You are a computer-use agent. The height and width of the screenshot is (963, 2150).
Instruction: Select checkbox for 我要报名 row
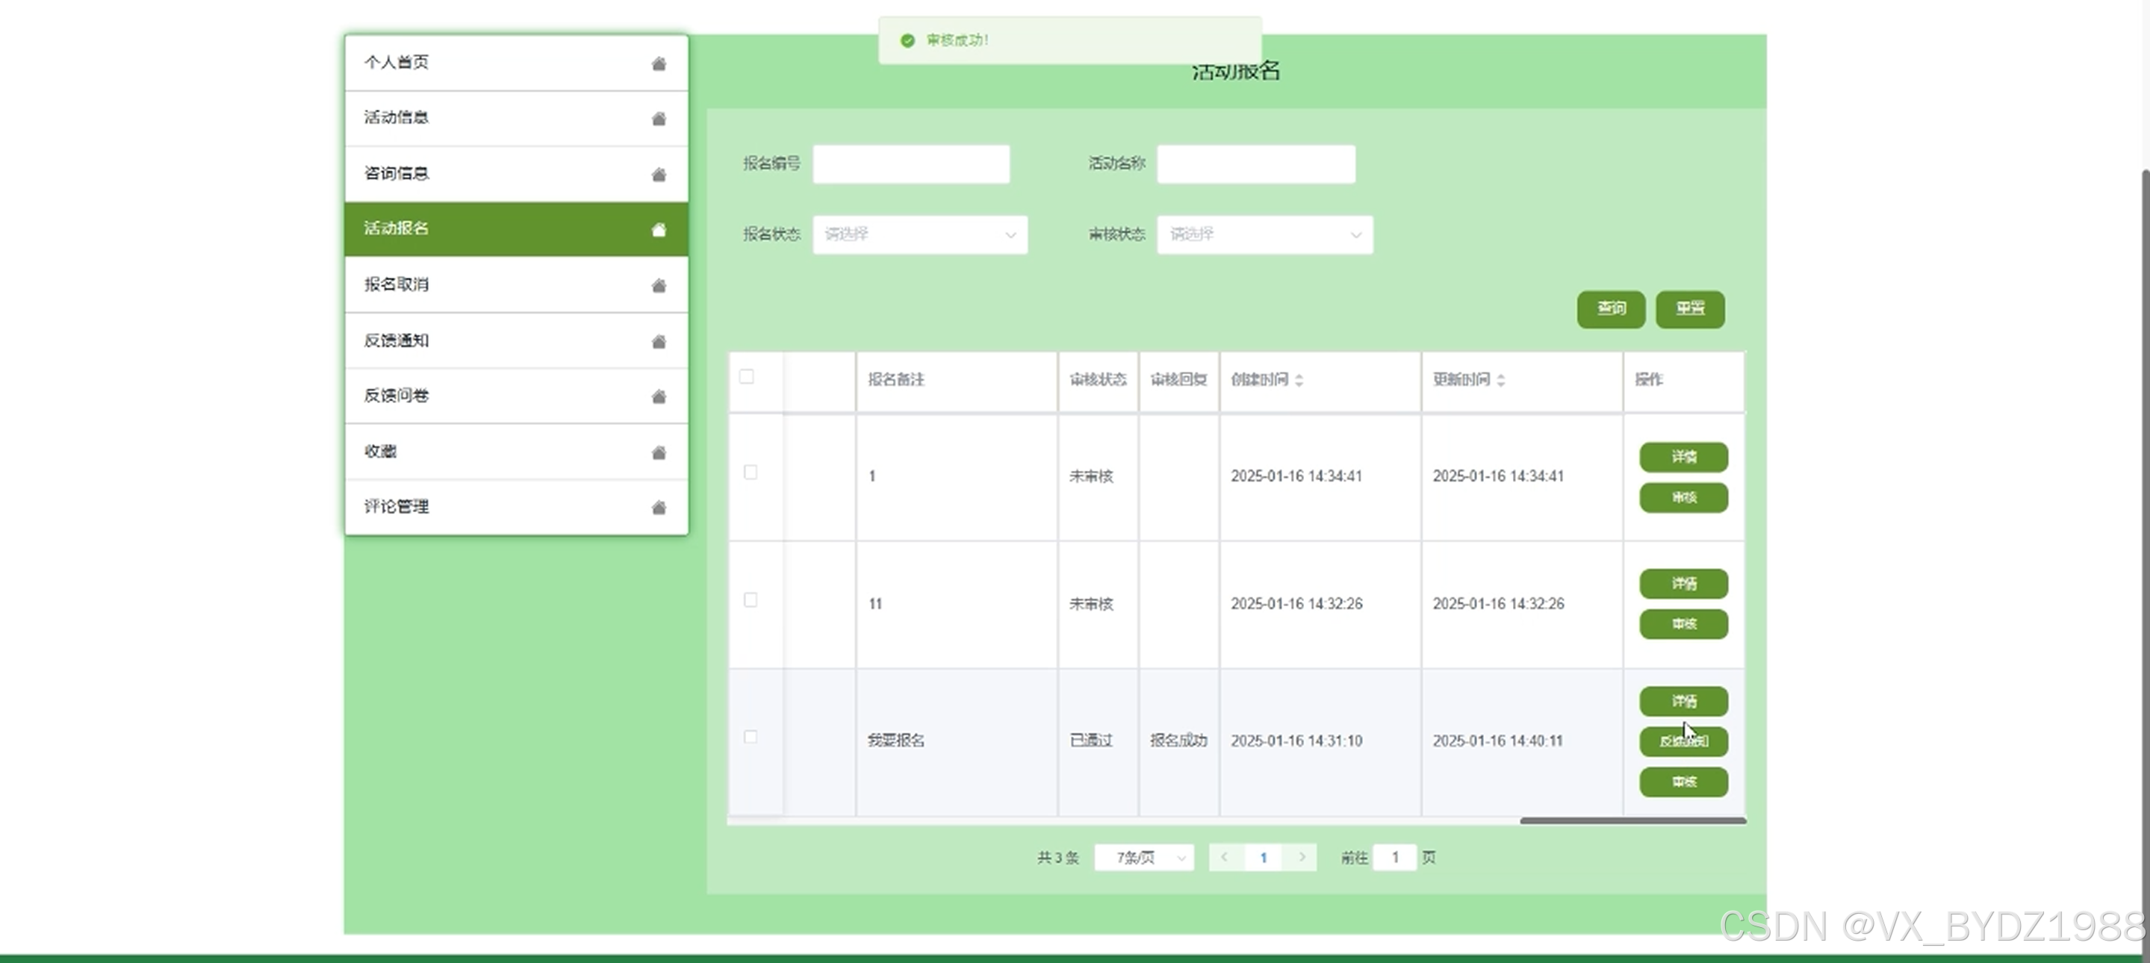[x=751, y=737]
